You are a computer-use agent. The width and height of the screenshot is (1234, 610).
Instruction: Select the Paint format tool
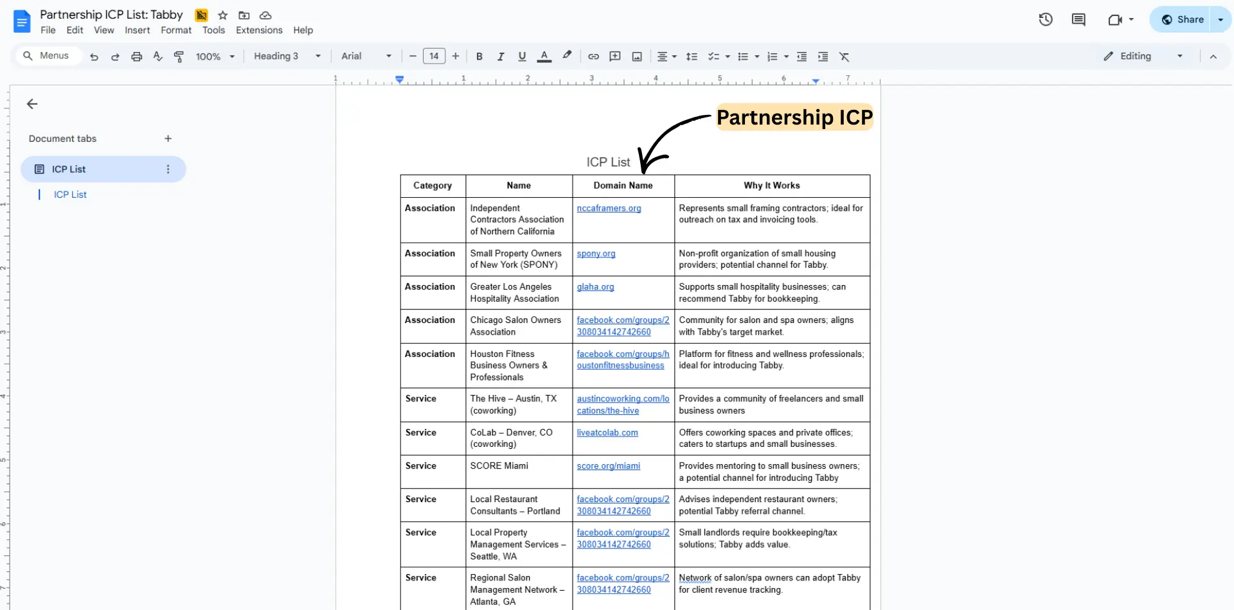179,57
